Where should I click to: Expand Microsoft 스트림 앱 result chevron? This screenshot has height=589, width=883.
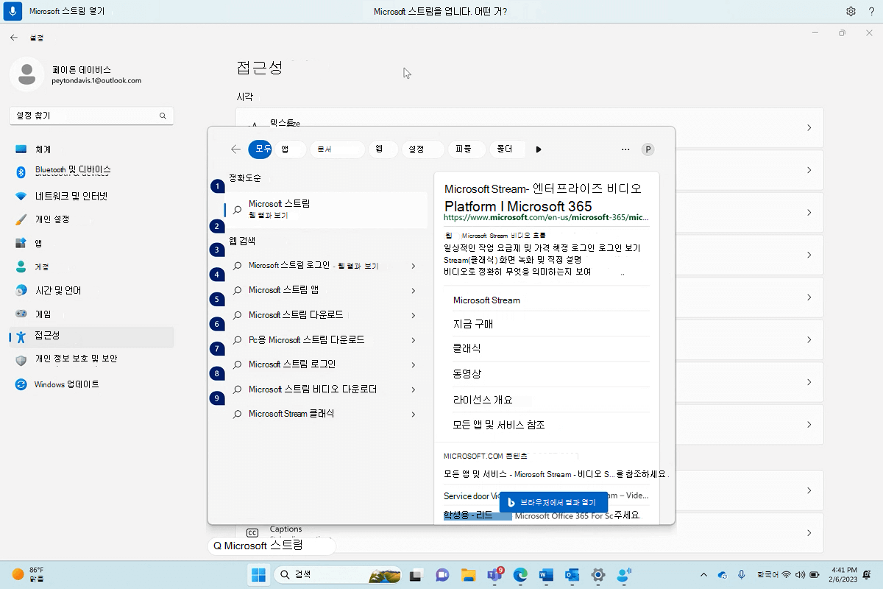pyautogui.click(x=414, y=290)
